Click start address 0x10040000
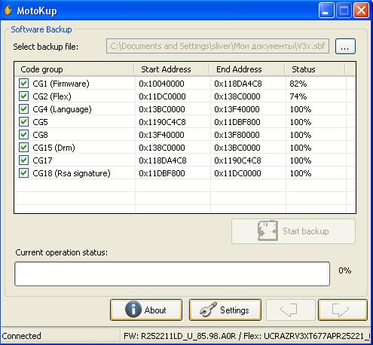 pos(161,84)
